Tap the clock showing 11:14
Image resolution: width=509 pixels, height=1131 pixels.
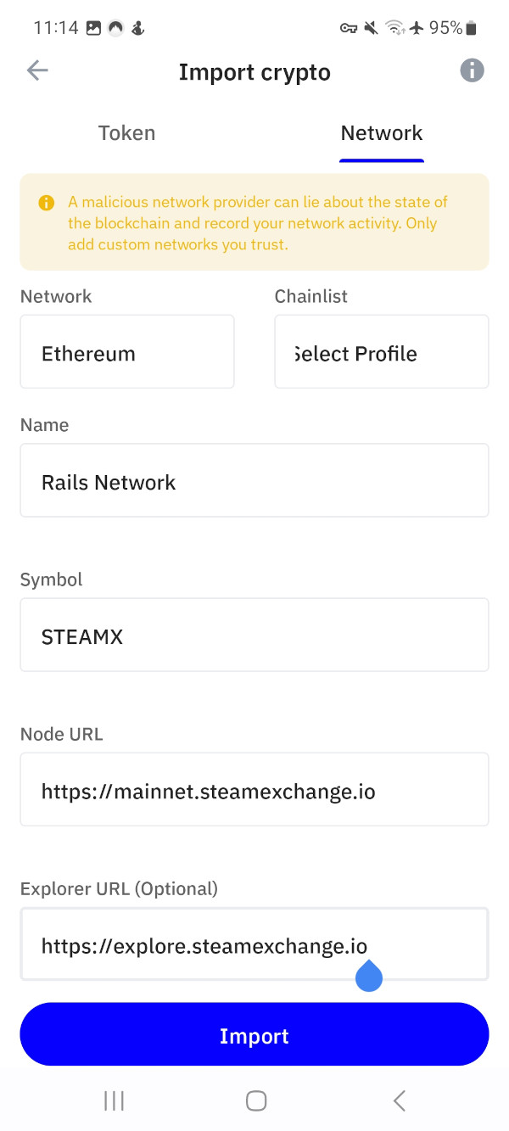click(x=56, y=27)
